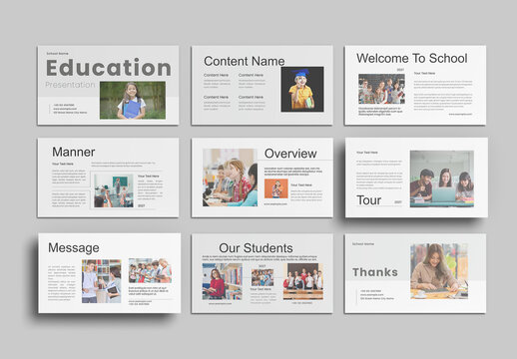The image size is (517, 359).
Task: Click the classroom photo on Manner slide
Action: point(114,190)
